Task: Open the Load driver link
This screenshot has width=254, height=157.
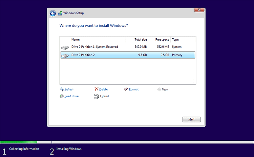Action: (72, 96)
